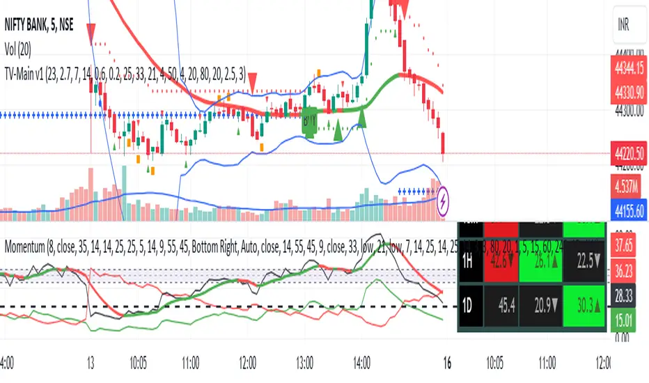Click the 28.33 momentum scale label
The height and width of the screenshot is (383, 649).
coord(623,296)
